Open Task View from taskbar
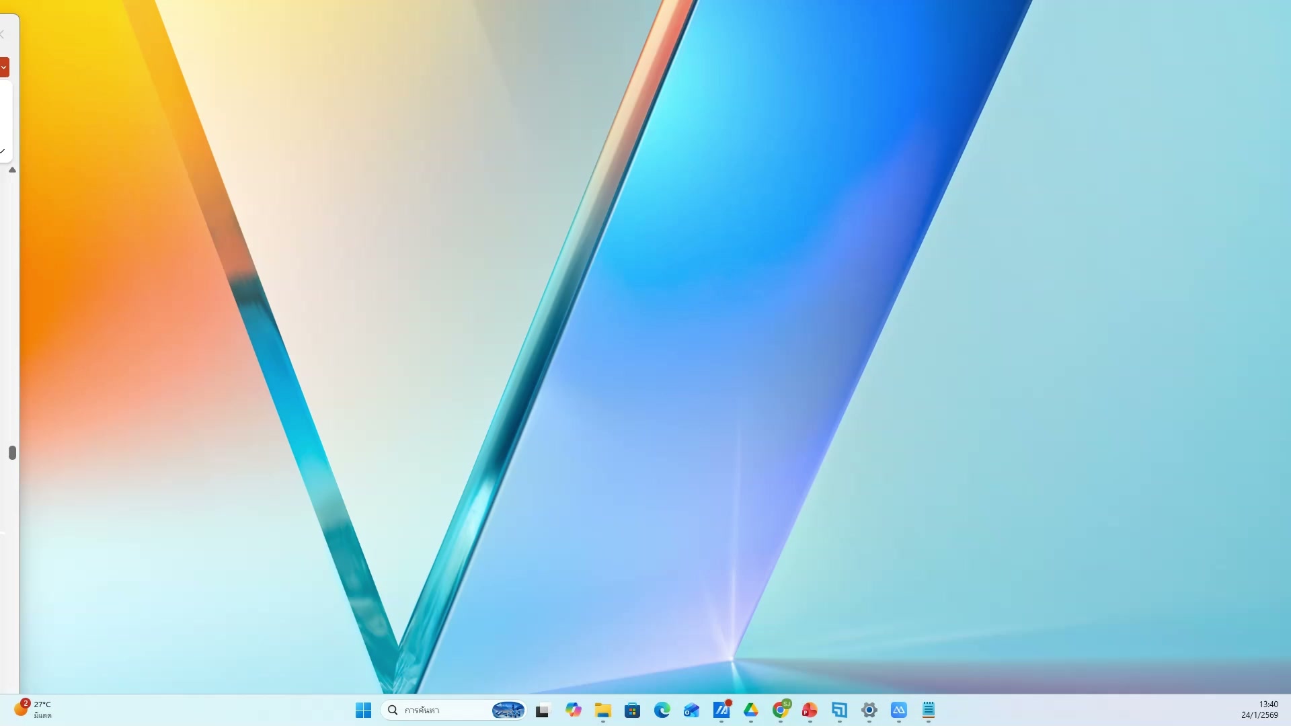The width and height of the screenshot is (1291, 726). 543,710
